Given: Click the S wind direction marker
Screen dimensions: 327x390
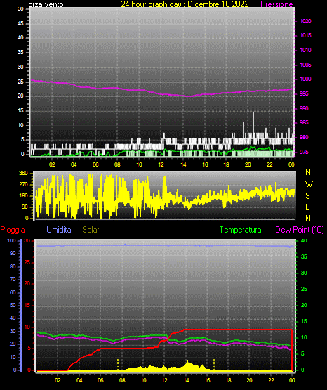Looking at the screenshot, I should click(307, 196).
